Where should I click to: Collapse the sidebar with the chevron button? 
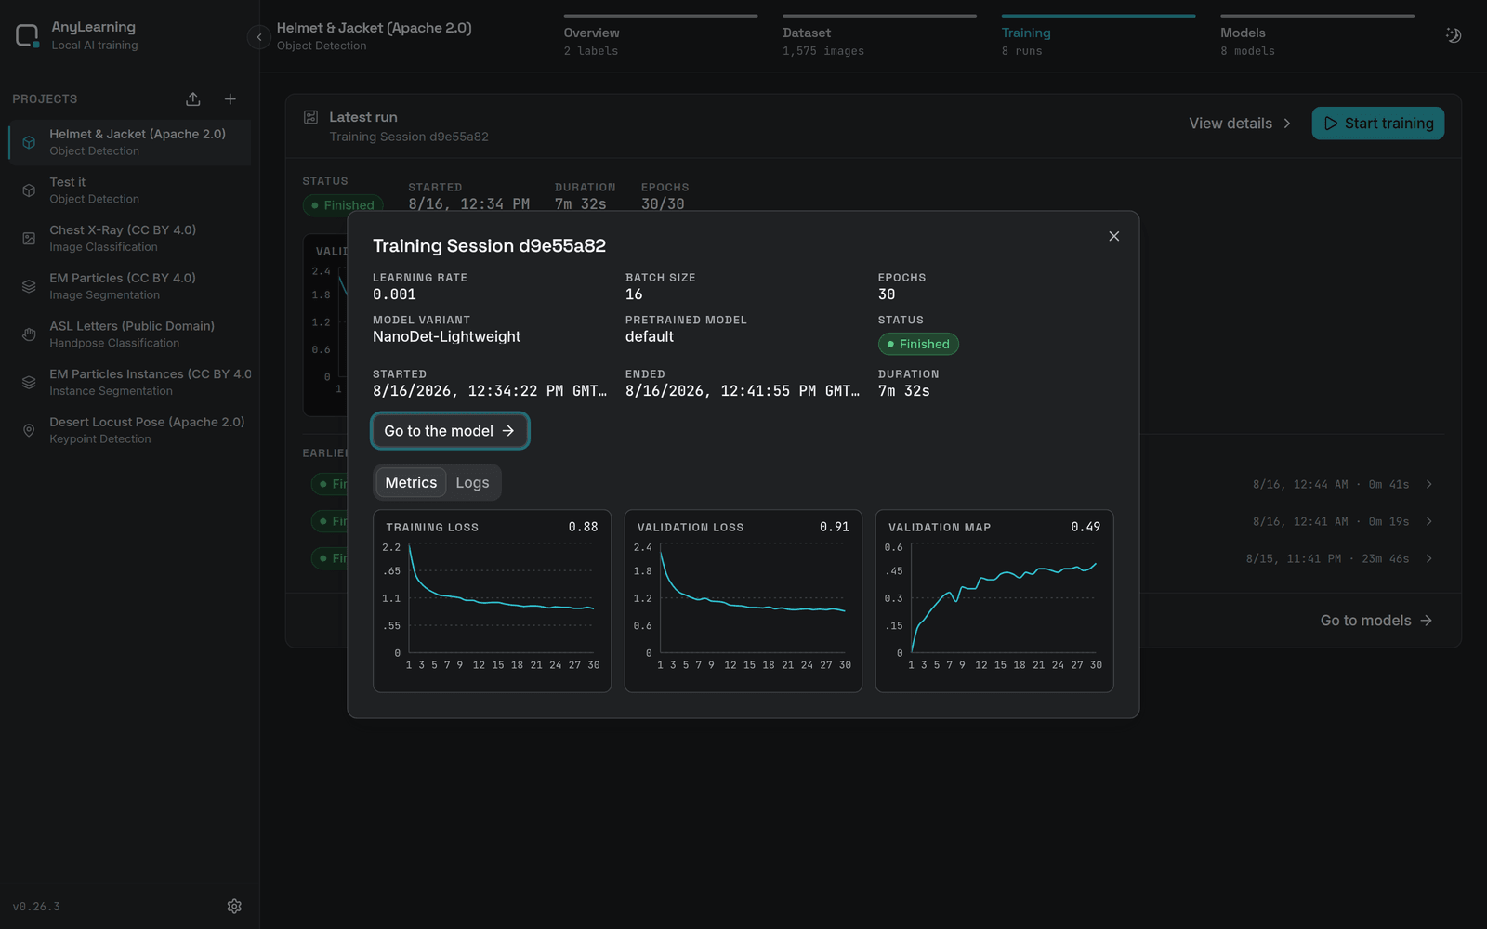[x=259, y=37]
